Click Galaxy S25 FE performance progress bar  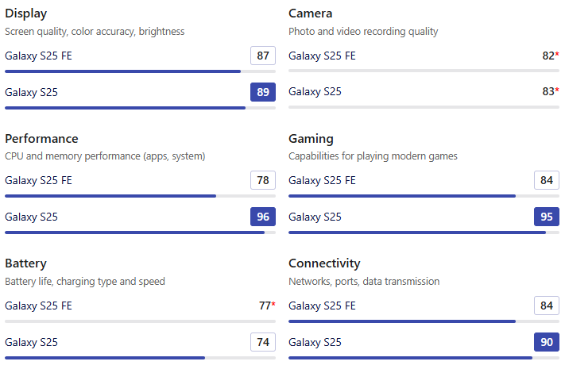[140, 196]
